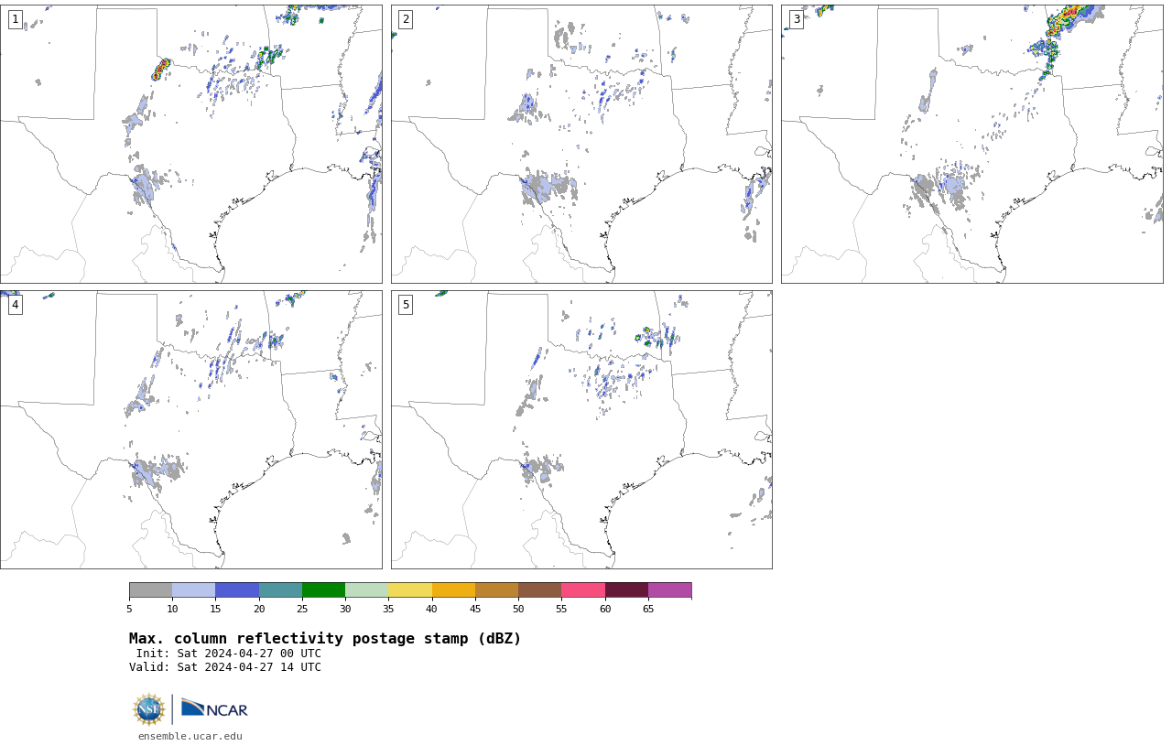
Task: Pick the tan-brown 45-50 dBZ swatch
Action: pos(496,590)
